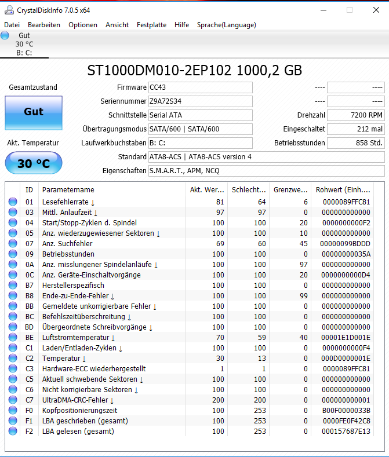This screenshot has height=457, width=389.
Task: Select the Gut 30 °C B: C: disk tab
Action: tap(24, 44)
